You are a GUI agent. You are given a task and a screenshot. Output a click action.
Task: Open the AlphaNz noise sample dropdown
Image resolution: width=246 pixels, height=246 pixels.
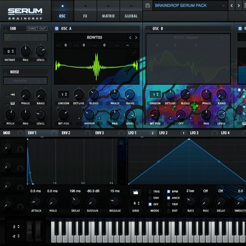coord(26,81)
